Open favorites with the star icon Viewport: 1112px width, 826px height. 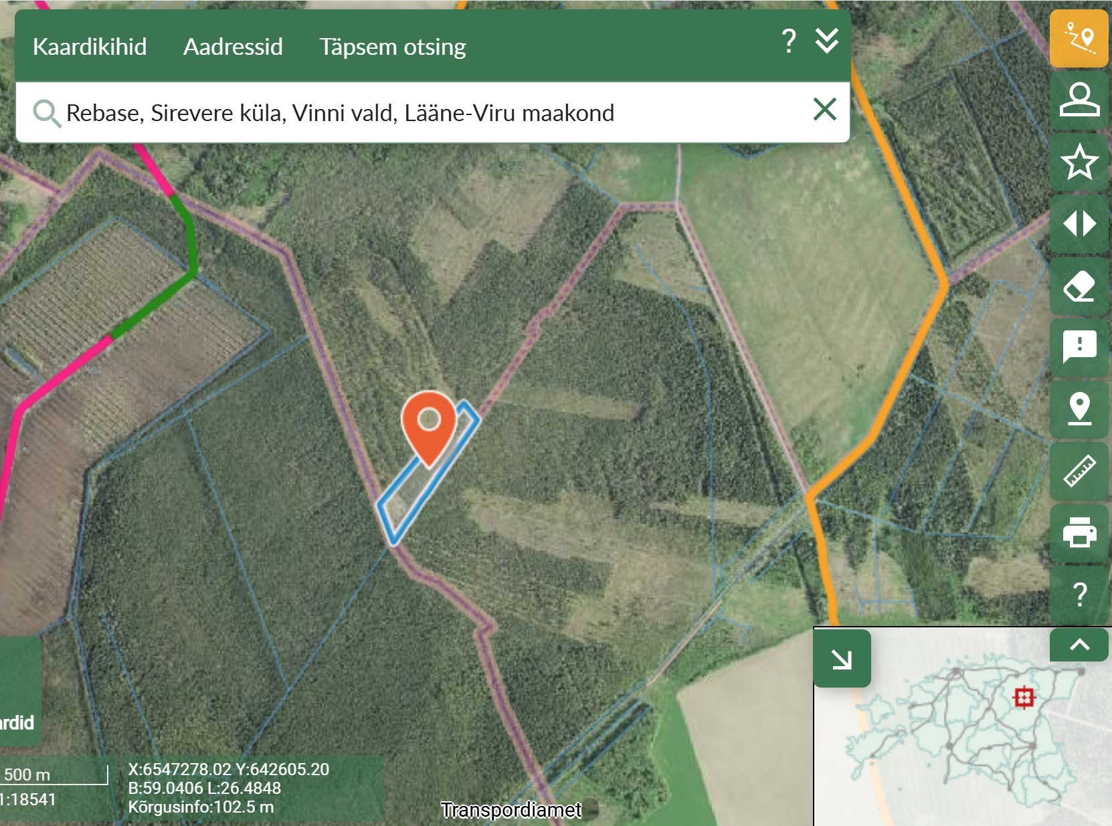pyautogui.click(x=1079, y=162)
